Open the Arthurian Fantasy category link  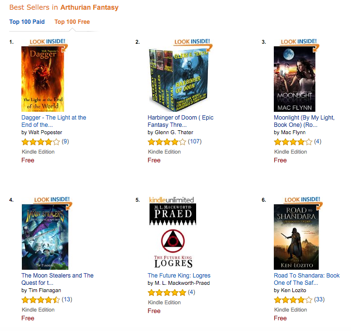click(89, 7)
